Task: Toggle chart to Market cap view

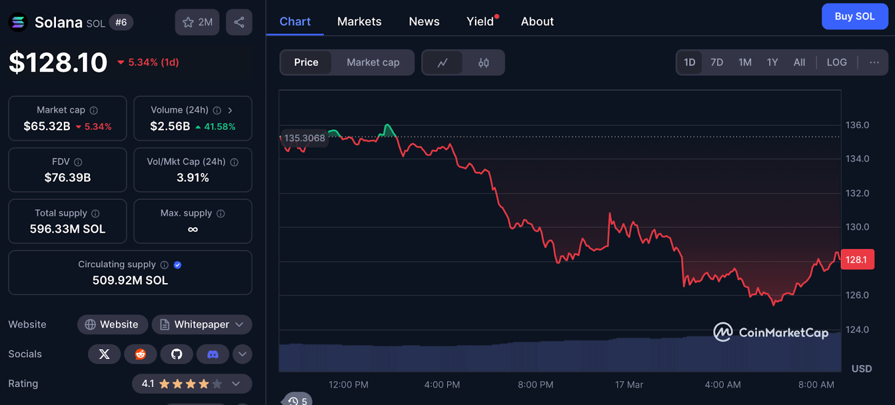Action: tap(373, 63)
